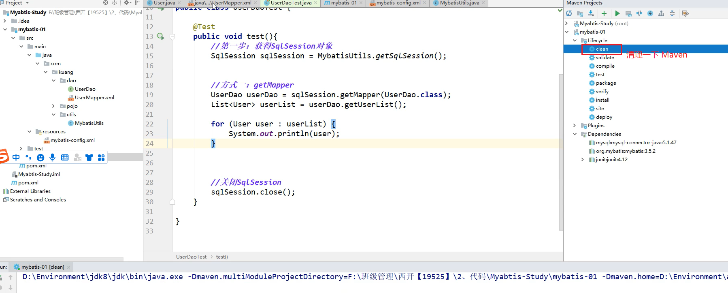The width and height of the screenshot is (728, 293).
Task: Toggle Maven offline mode
Action: click(x=639, y=13)
